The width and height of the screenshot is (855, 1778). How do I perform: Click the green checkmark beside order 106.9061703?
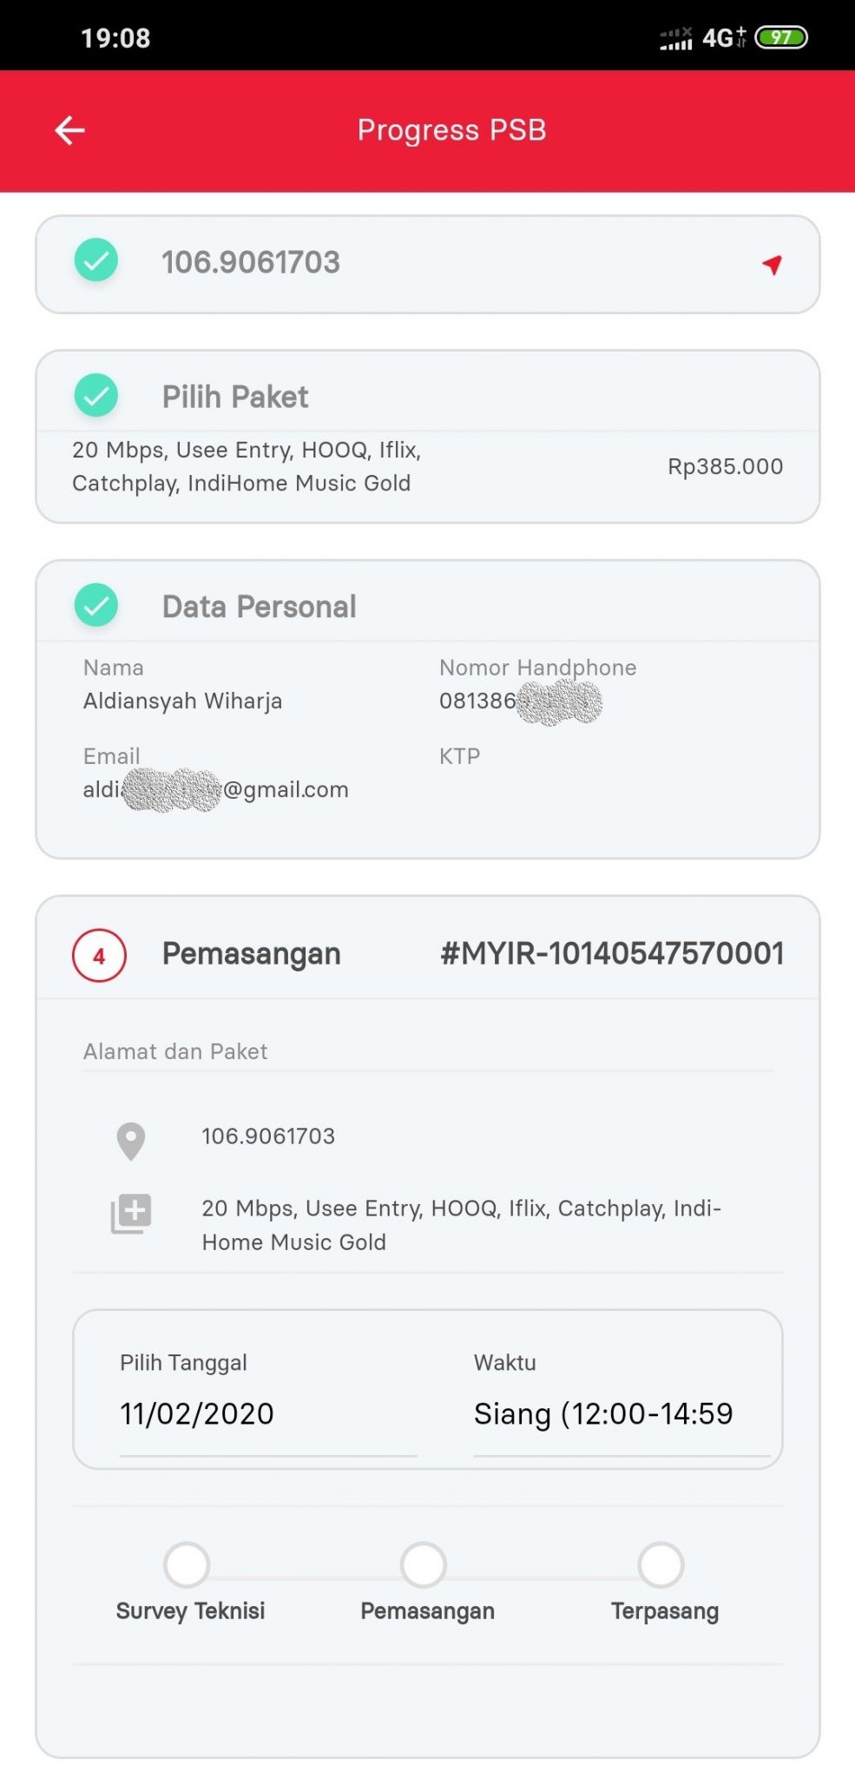pyautogui.click(x=95, y=260)
